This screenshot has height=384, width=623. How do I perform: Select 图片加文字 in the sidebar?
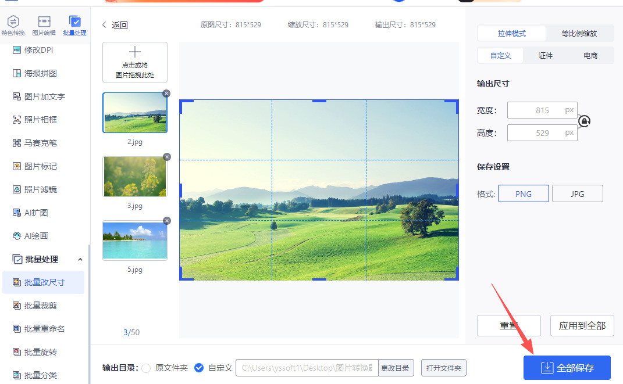coord(39,96)
